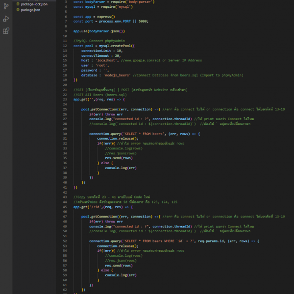
Task: Open the Extensions view
Action: (6, 31)
